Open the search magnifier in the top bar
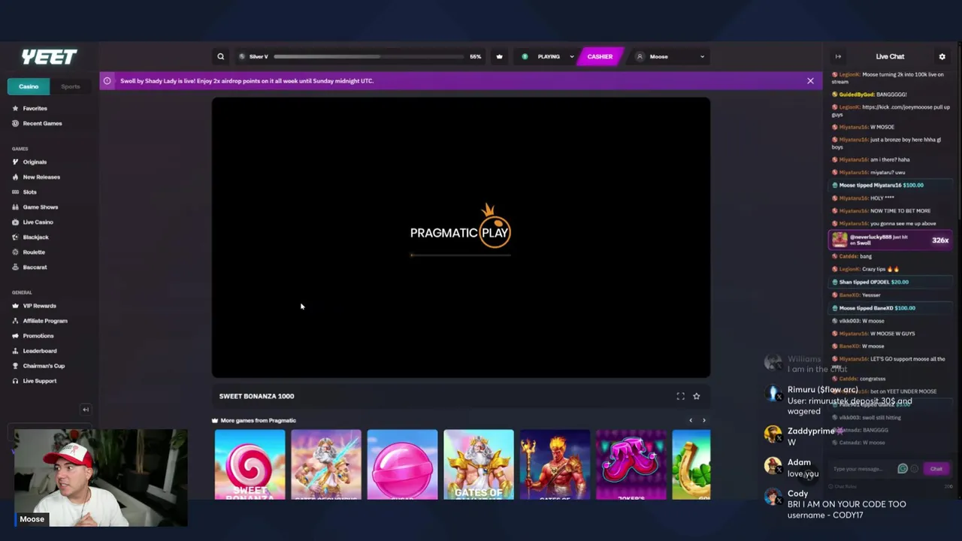 (x=220, y=56)
